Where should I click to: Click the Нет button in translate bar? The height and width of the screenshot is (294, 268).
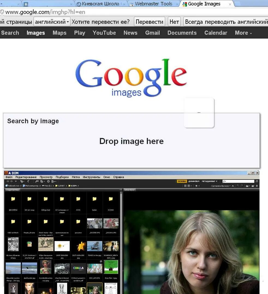click(x=174, y=22)
